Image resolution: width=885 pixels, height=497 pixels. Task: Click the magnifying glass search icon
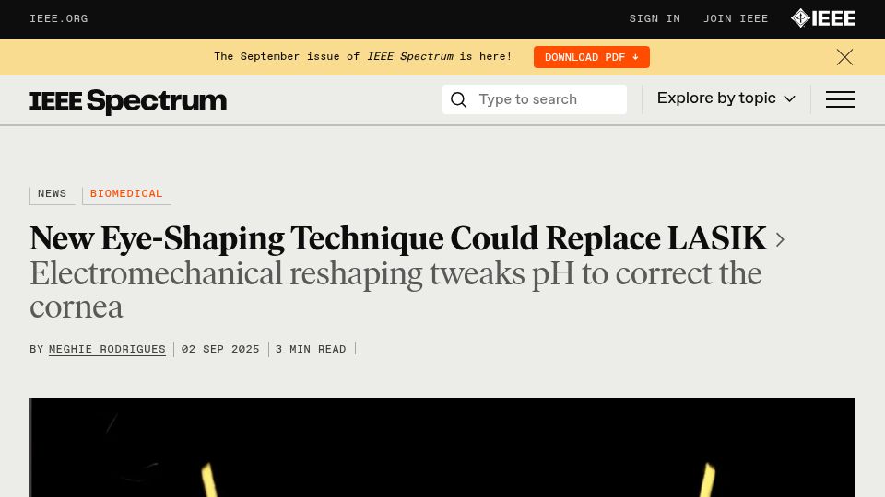tap(458, 99)
